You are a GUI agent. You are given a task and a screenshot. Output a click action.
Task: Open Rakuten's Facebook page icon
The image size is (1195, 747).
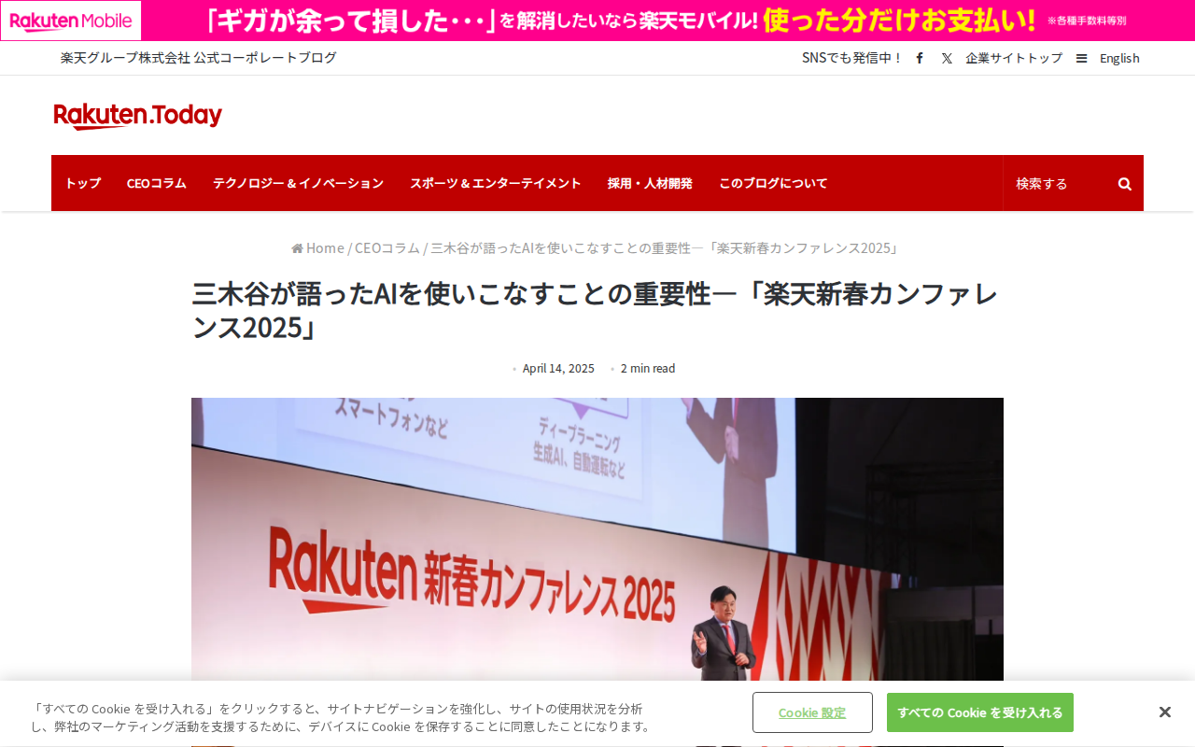point(920,58)
